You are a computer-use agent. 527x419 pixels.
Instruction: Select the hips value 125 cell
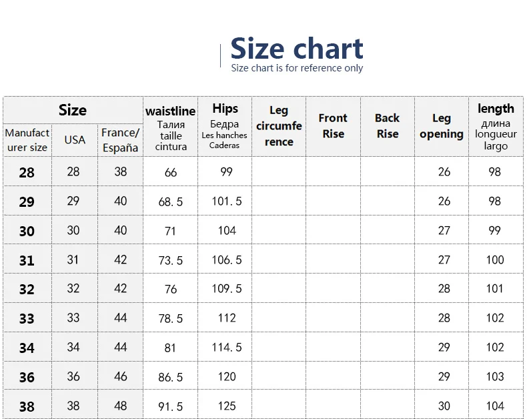click(227, 406)
